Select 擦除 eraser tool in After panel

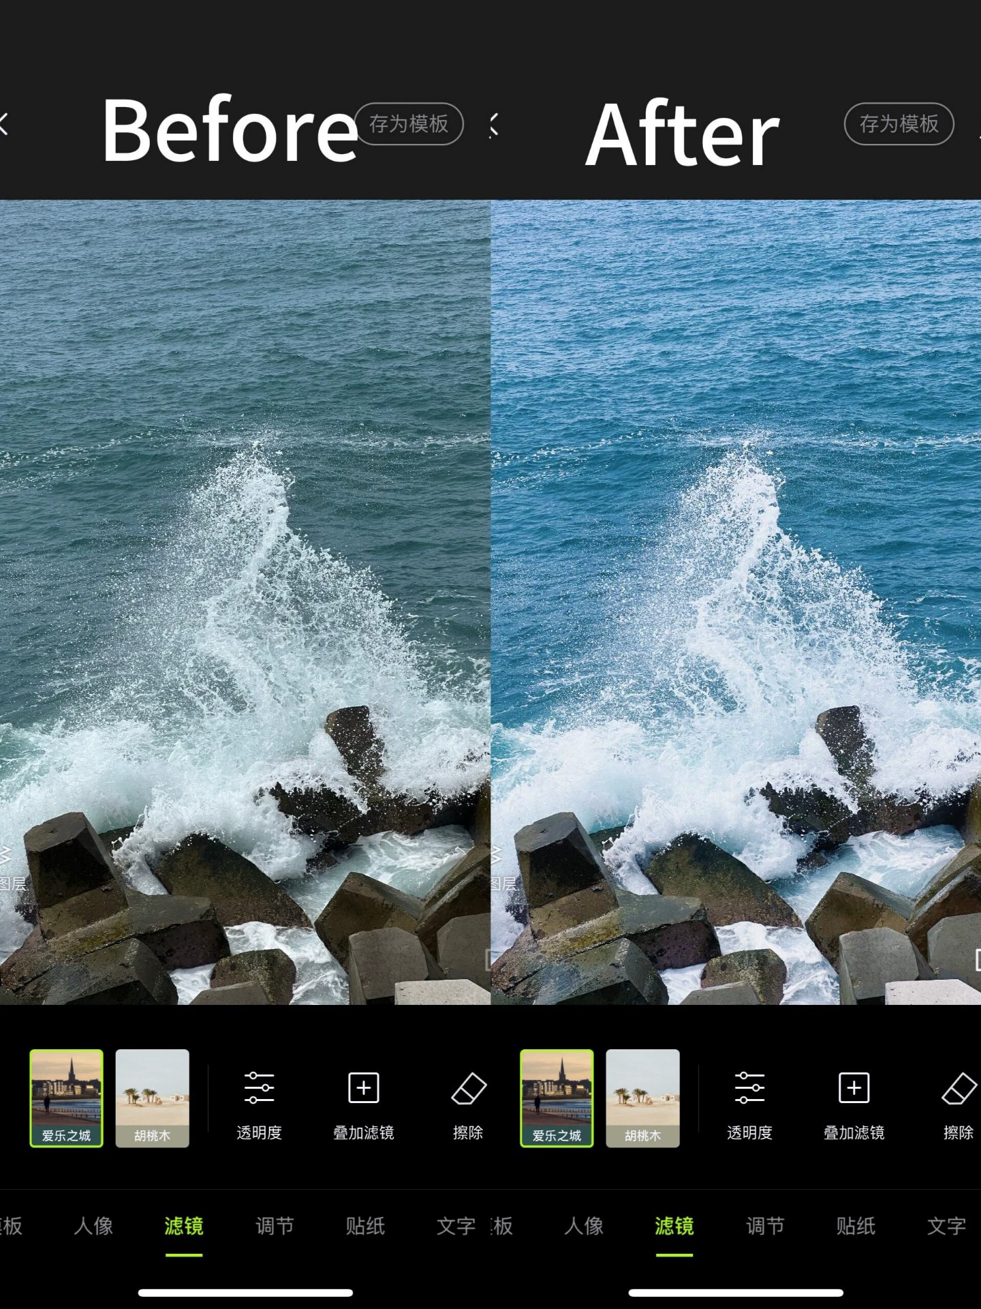pos(958,1104)
